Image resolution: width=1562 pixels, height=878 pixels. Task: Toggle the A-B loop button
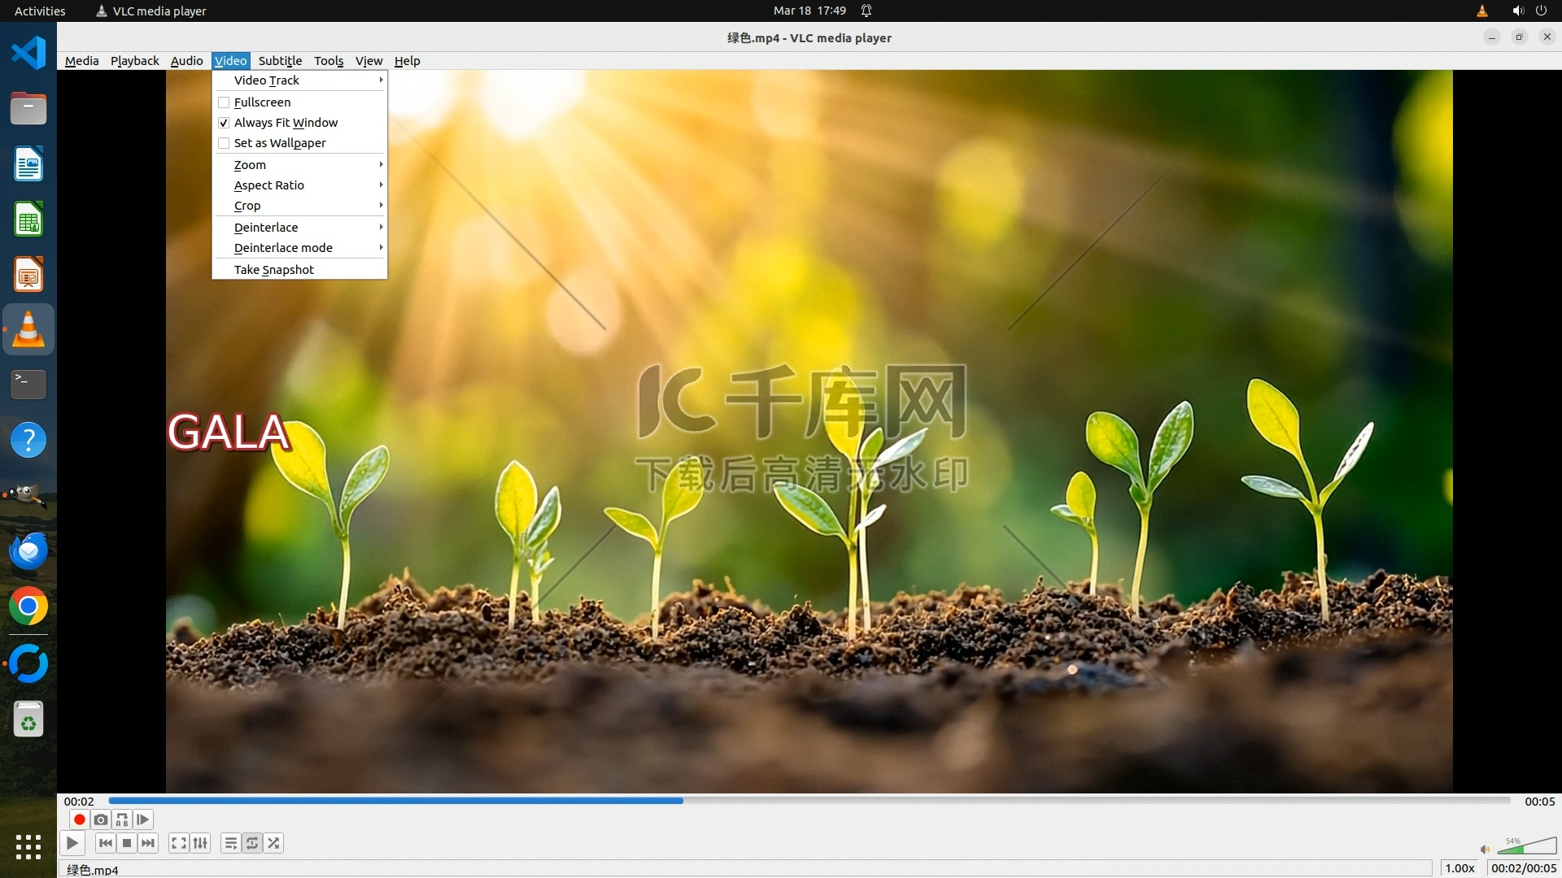(122, 819)
